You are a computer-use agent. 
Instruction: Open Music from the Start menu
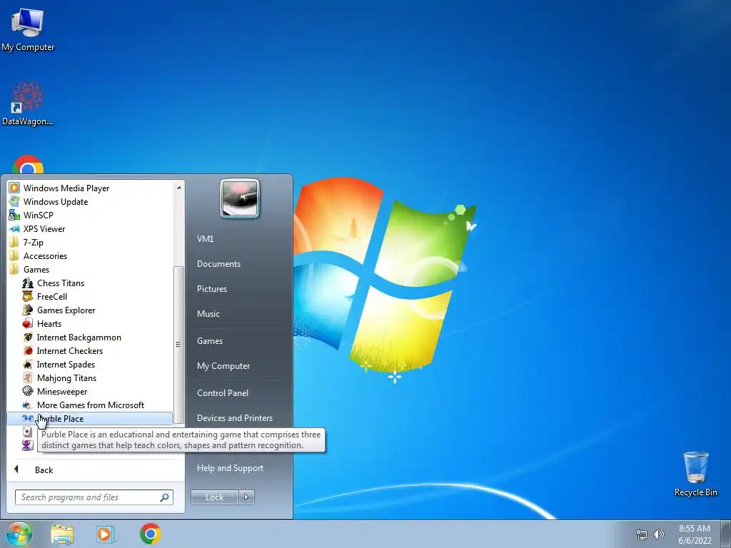[208, 314]
